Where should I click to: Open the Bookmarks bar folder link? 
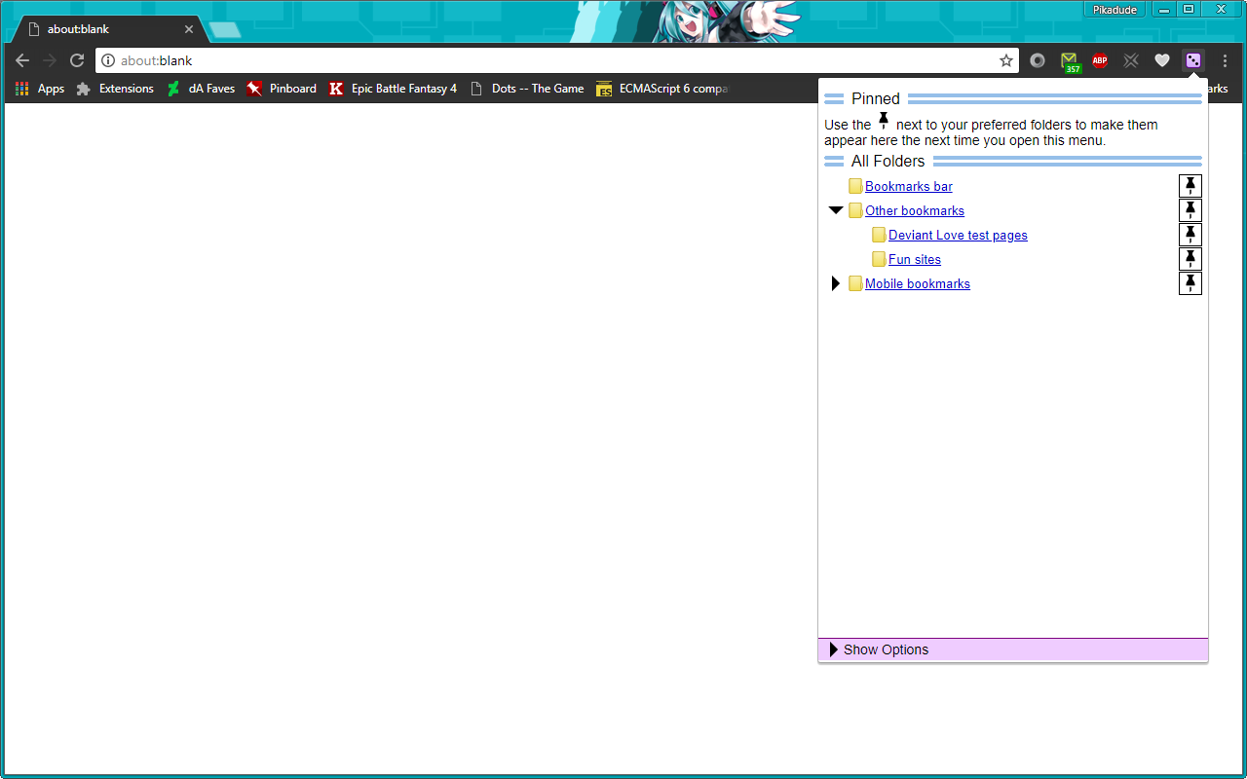coord(908,186)
